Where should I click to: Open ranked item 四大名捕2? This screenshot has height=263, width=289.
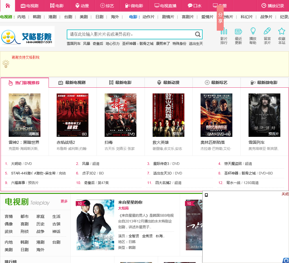(163, 183)
